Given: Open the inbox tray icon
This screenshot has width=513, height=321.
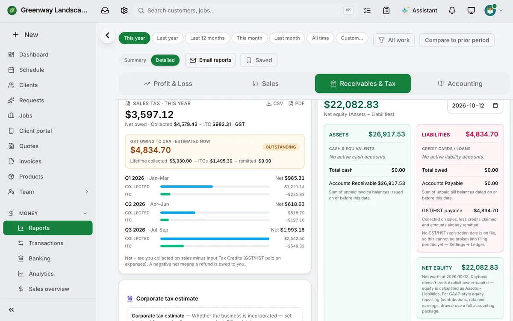Looking at the screenshot, I should point(105,10).
